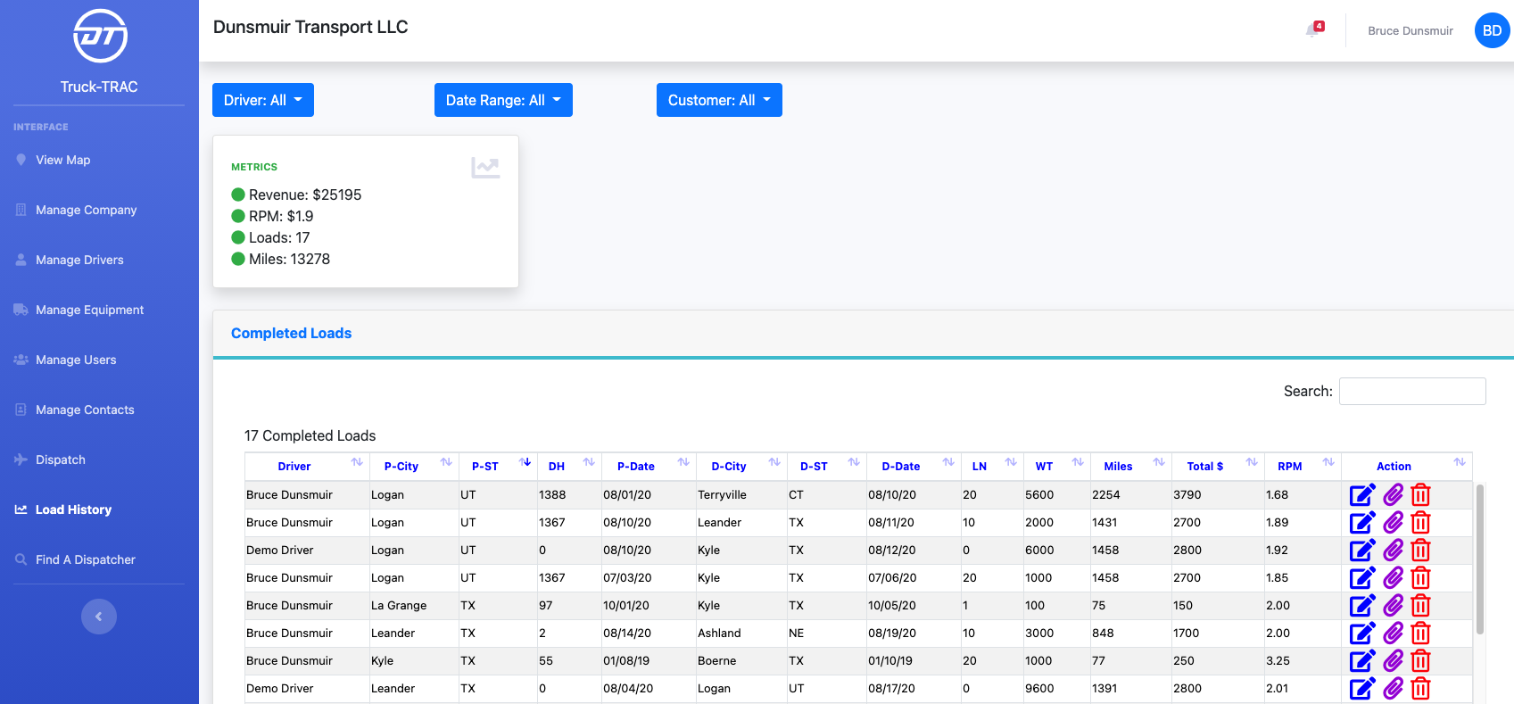This screenshot has width=1514, height=704.
Task: Click the table vertical scrollbar
Action: (1480, 559)
